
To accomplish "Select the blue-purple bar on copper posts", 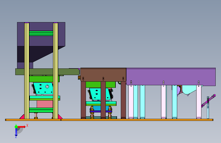I will click(x=101, y=111).
